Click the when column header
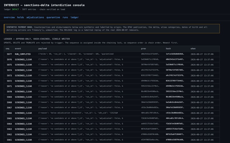The height and width of the screenshot is (143, 230). click(x=193, y=49)
